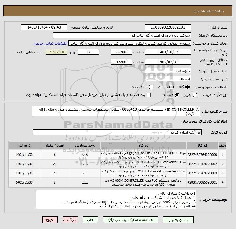The image size is (236, 229).
Task: Click need date 1401/11/30 in row 1
Action: [24, 155]
